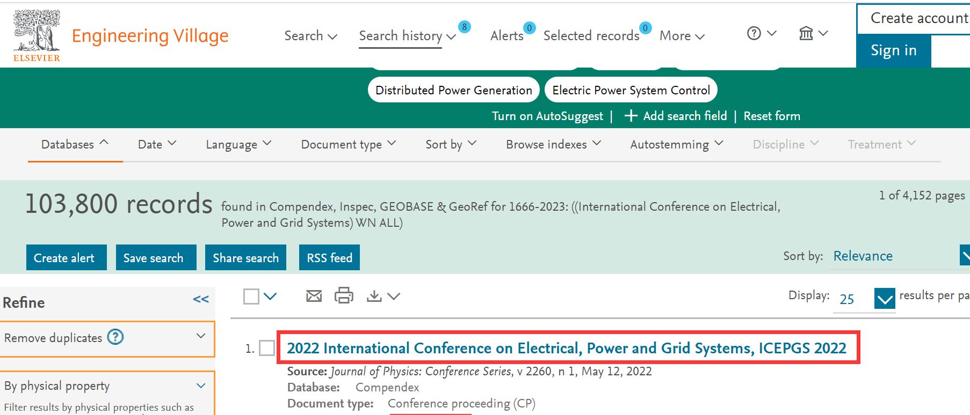
Task: Click the Elsevier tree logo
Action: pyautogui.click(x=37, y=35)
